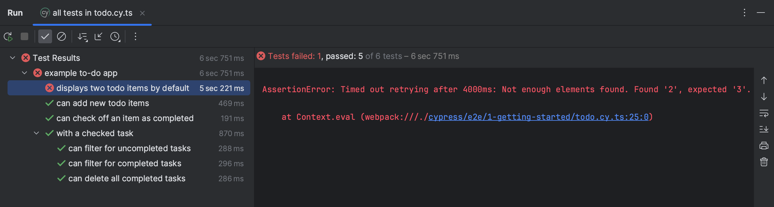Jump to next failed test using down arrow icon

click(764, 97)
